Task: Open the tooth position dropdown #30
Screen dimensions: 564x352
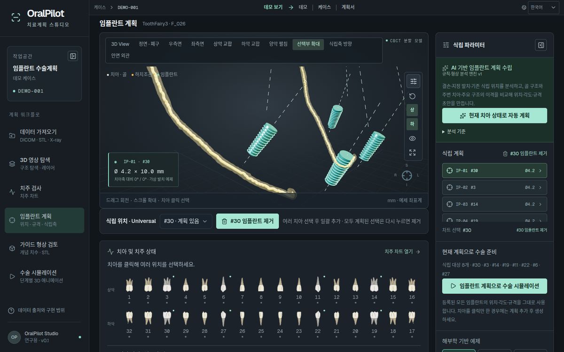Action: click(x=186, y=221)
